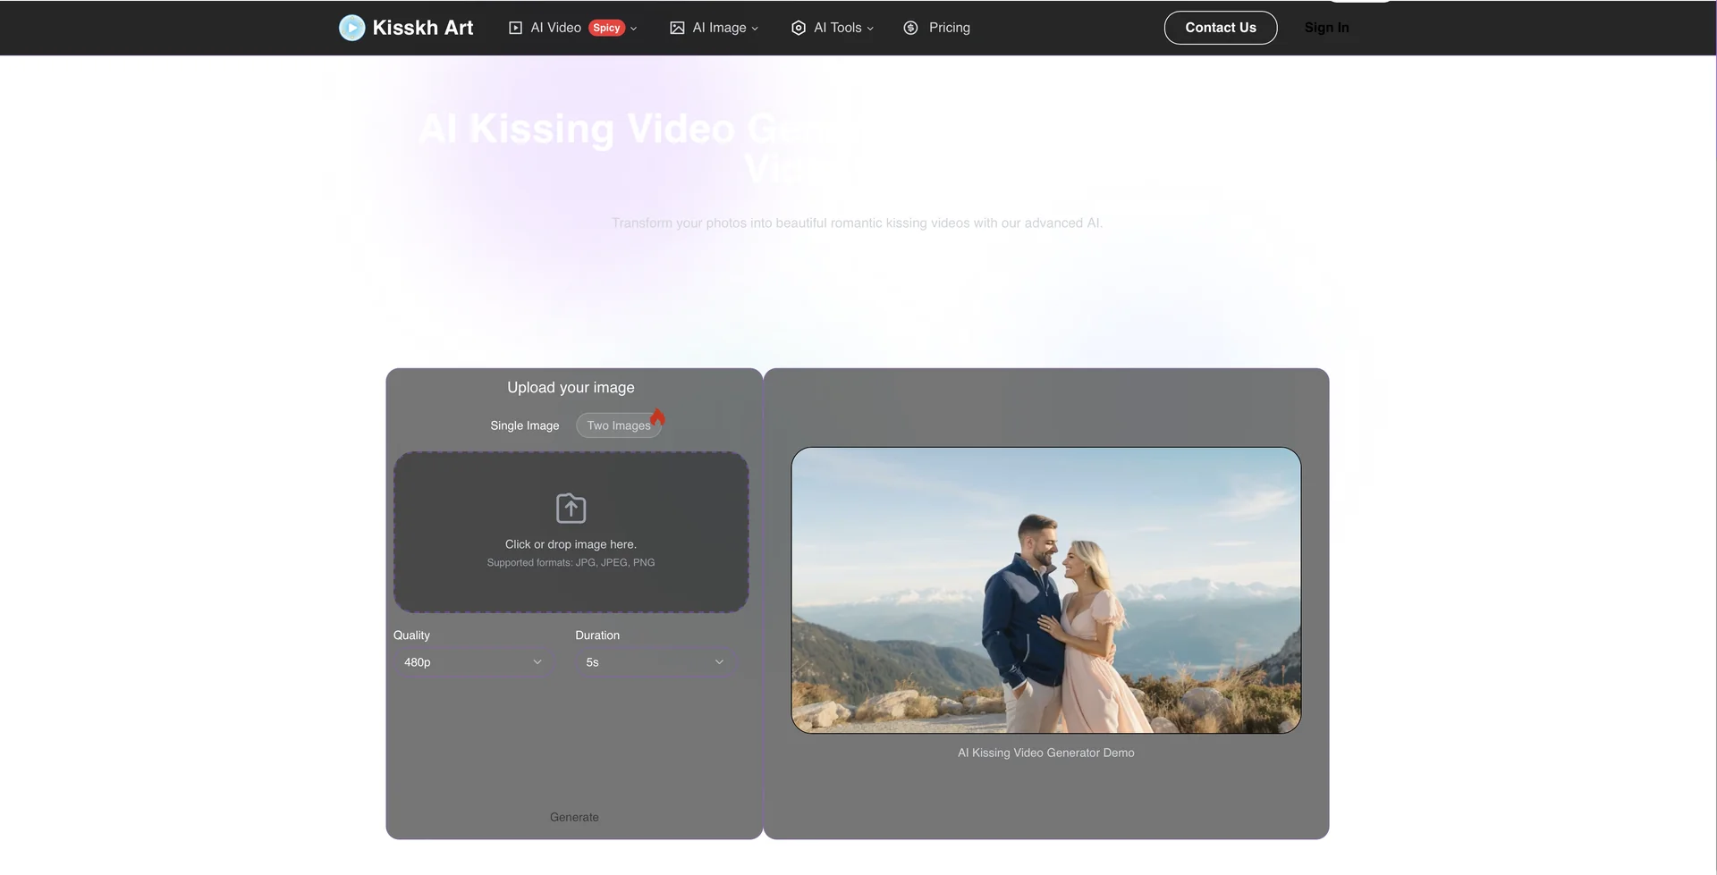This screenshot has height=875, width=1717.
Task: Click the Contact Us button
Action: pyautogui.click(x=1220, y=28)
